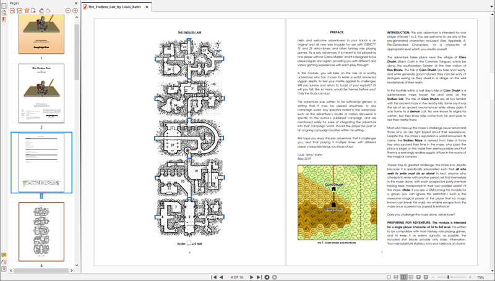Open the Attachments paperclip panel
Viewport: 495px width, 281px height.
pos(4,261)
